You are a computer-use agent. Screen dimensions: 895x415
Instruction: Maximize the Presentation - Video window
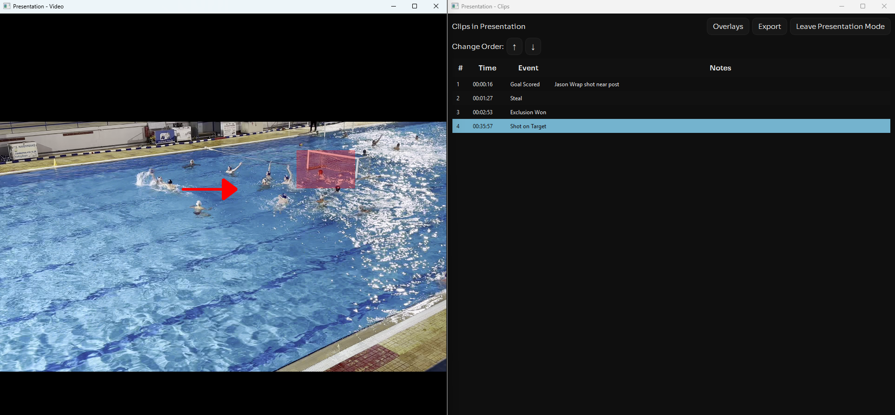click(x=415, y=6)
